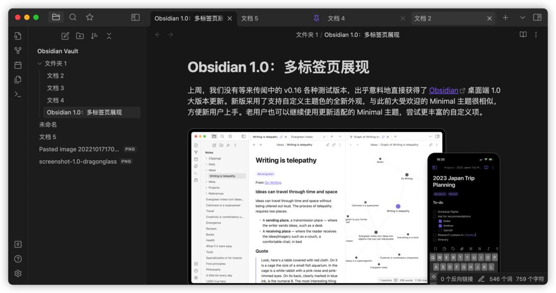
Task: Navigate back with the left arrow
Action: click(x=158, y=35)
